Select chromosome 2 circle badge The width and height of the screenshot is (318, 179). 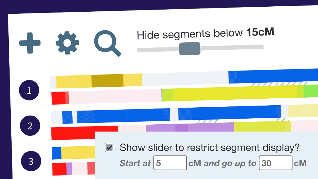pos(30,126)
